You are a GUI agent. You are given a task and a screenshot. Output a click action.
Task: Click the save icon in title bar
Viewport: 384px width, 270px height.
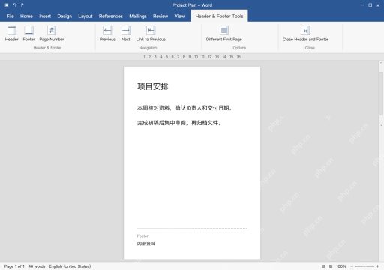(x=7, y=5)
